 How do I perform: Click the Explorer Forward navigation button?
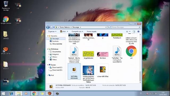click(51, 27)
